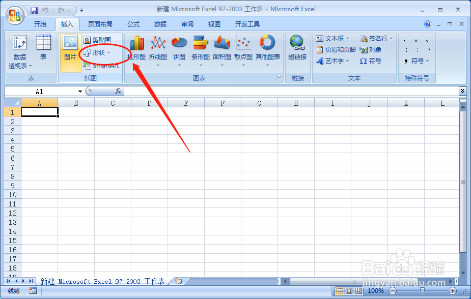Screen dimensions: 471x299
Task: Insert a hyperlink (超链接)
Action: coord(297,48)
